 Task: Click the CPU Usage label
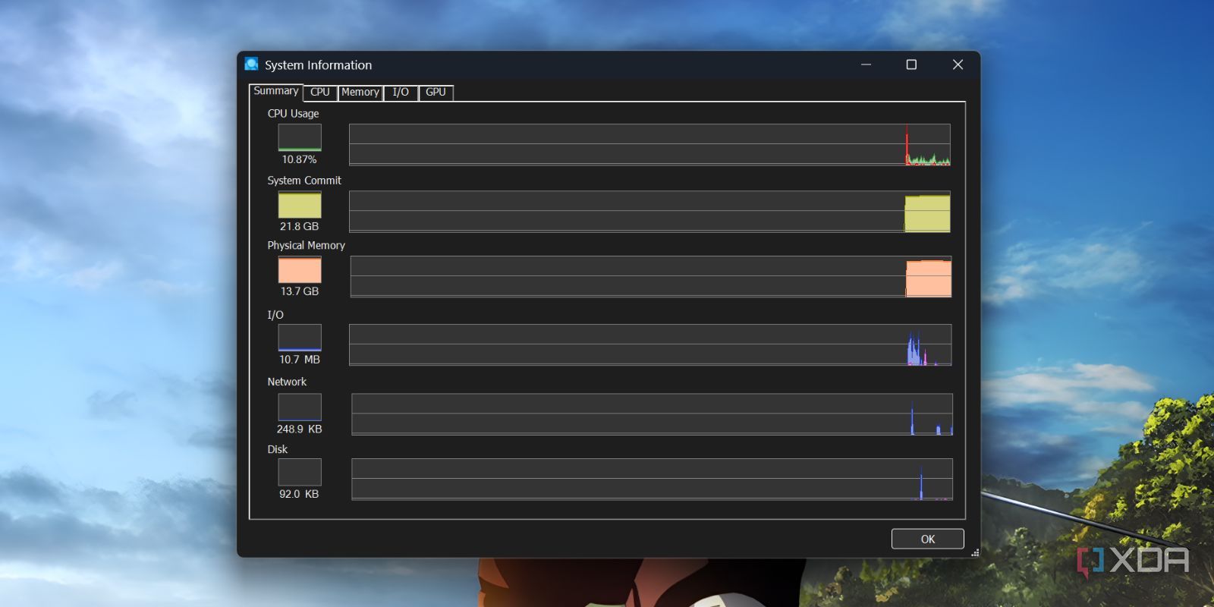click(293, 113)
